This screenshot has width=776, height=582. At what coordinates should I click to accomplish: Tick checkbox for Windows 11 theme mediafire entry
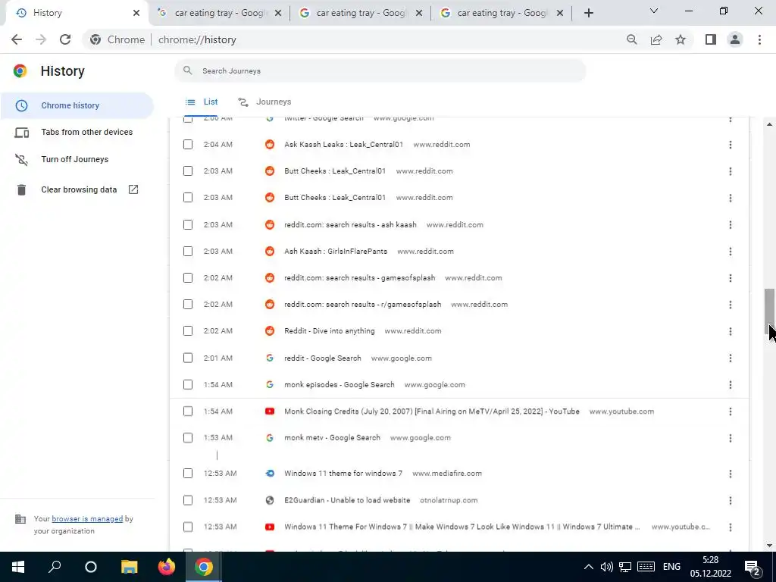(188, 473)
